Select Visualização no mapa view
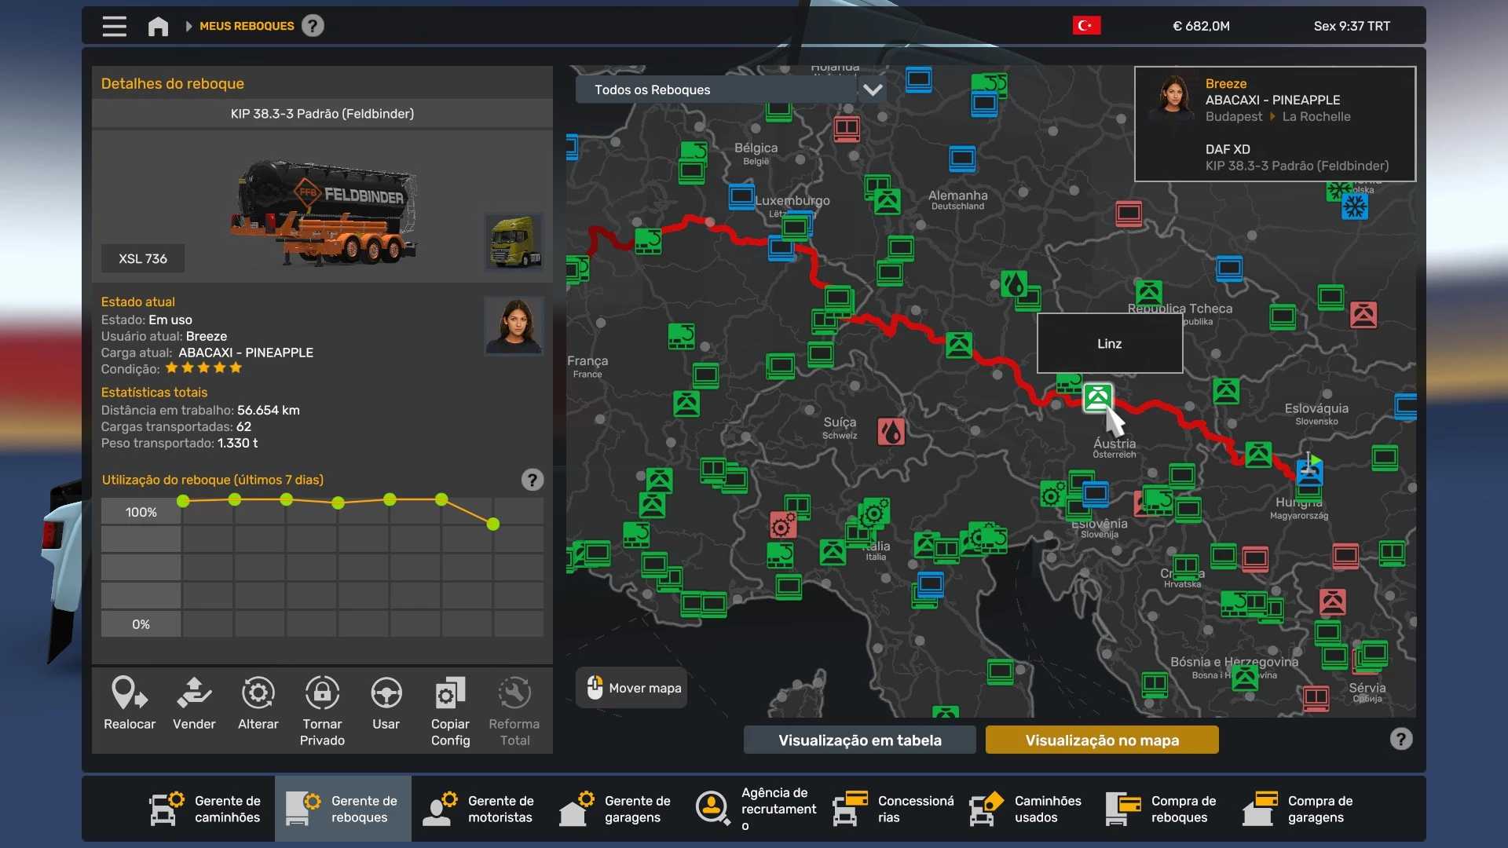Image resolution: width=1508 pixels, height=848 pixels. (1102, 740)
